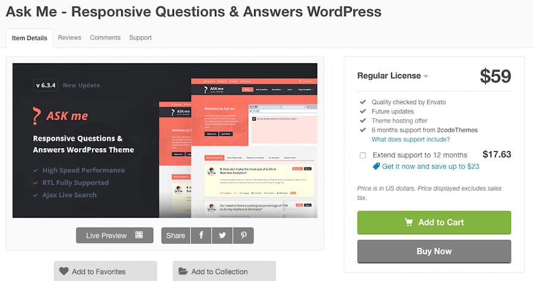Click the page title 'Ask Me - Responsive Questions & Answers WordPress'
Viewport: 533px width, 281px height.
point(194,12)
